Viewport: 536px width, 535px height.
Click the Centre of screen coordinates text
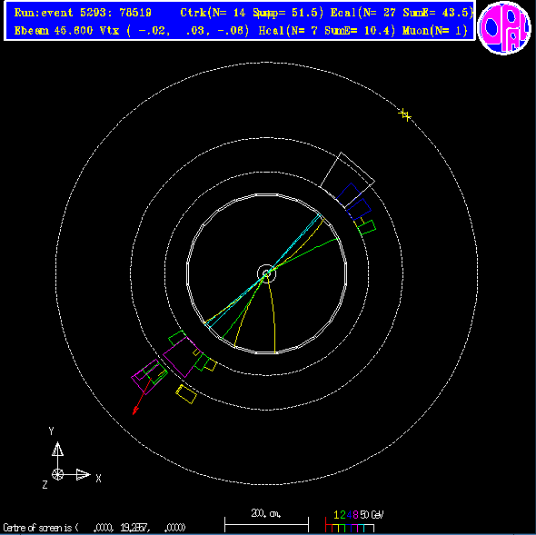[x=94, y=528]
